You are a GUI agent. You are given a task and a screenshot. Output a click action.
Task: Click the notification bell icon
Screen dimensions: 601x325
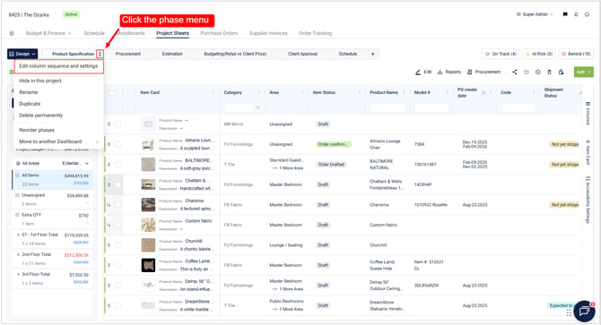pyautogui.click(x=576, y=14)
